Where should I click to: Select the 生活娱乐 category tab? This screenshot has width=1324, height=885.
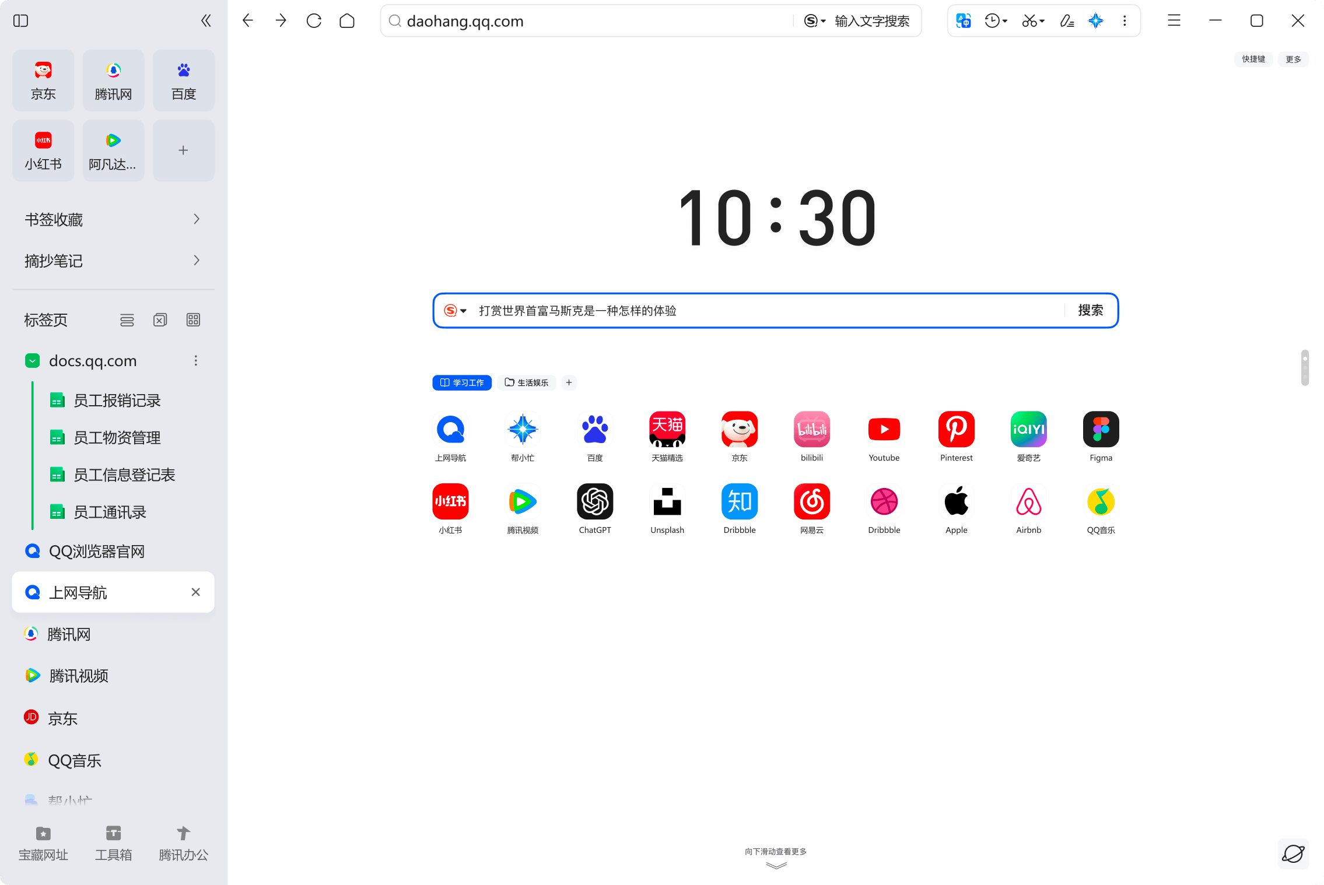click(x=527, y=382)
